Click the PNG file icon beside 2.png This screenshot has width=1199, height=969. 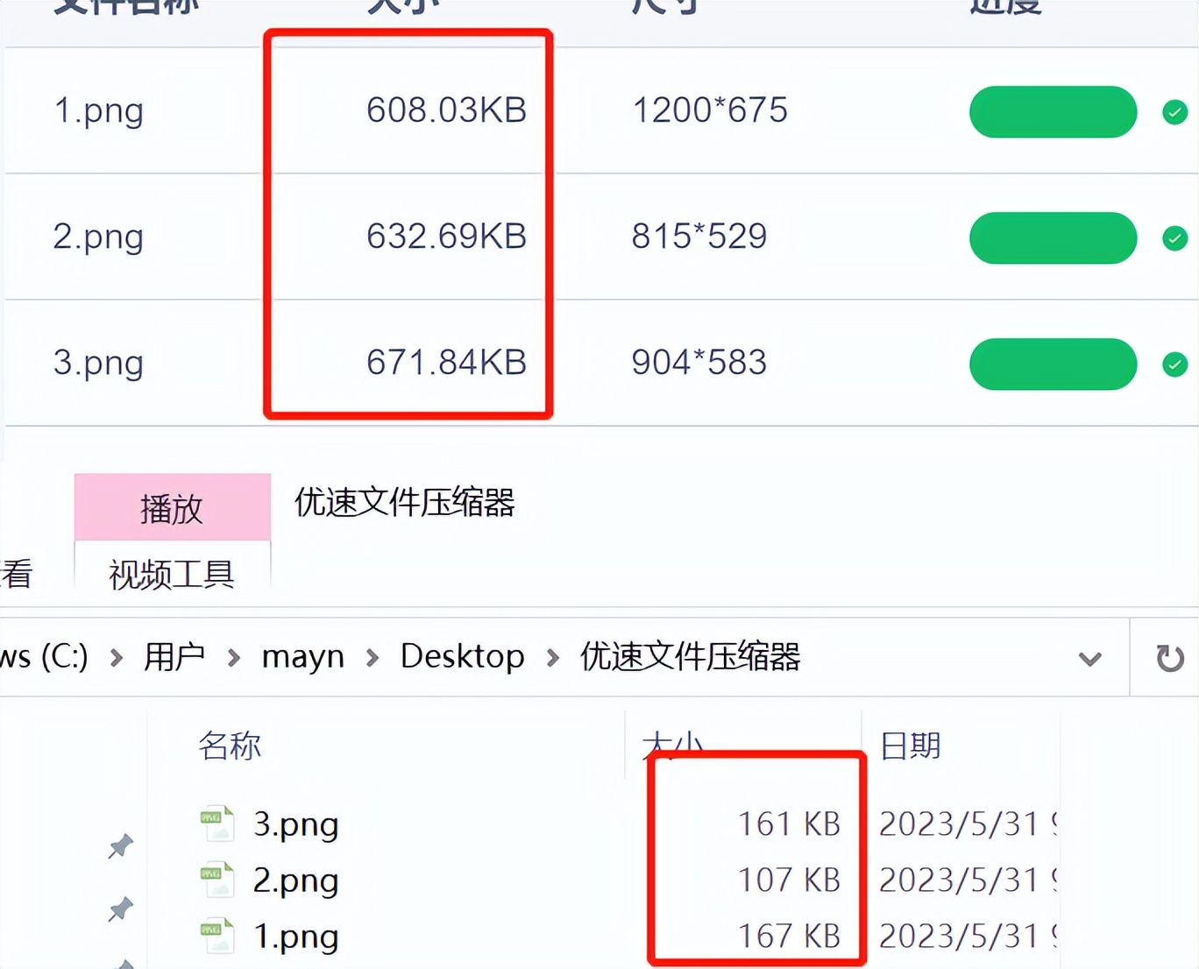click(x=216, y=880)
